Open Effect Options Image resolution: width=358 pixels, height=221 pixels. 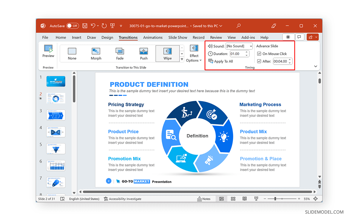click(x=194, y=54)
